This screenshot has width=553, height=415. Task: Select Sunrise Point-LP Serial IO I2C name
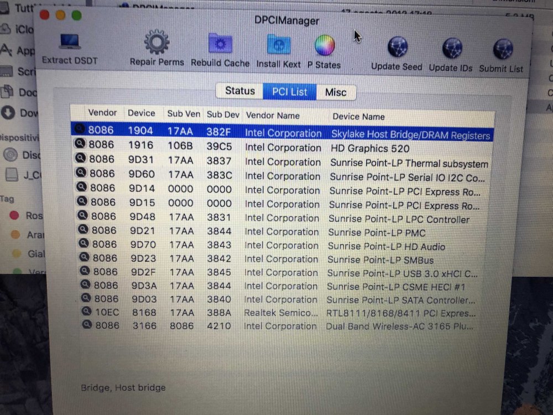coord(408,178)
